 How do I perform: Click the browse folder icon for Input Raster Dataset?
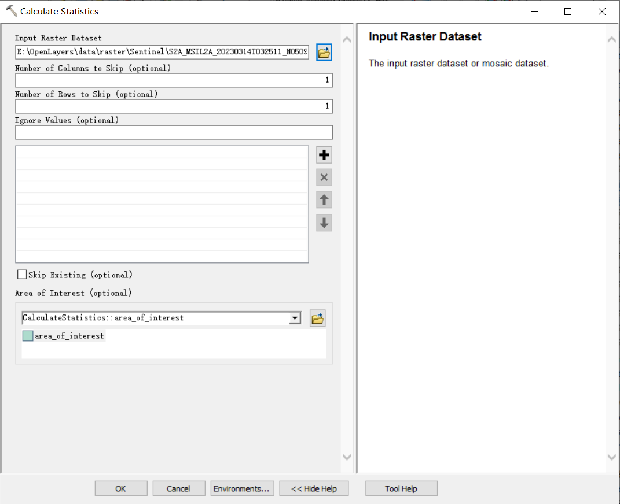tap(324, 53)
